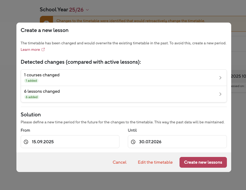The height and width of the screenshot is (190, 246).
Task: Open the School Year dropdown chevron
Action: click(x=87, y=10)
